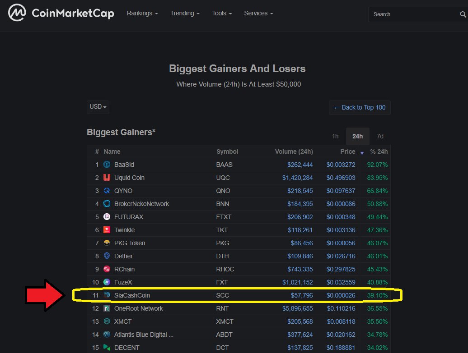Image resolution: width=468 pixels, height=353 pixels.
Task: Click the CoinMarketCap logo icon
Action: (16, 13)
